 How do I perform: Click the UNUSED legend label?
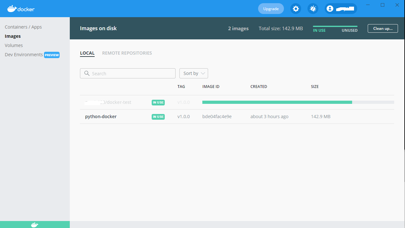(x=350, y=30)
